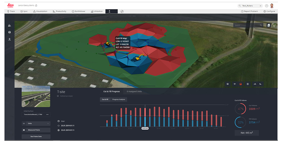Click the 06:00 AM timeline marker

click(x=145, y=128)
